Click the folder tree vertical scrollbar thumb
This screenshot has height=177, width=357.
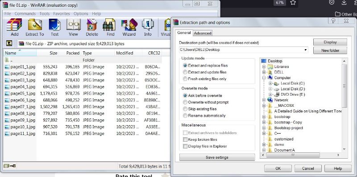tap(344, 86)
